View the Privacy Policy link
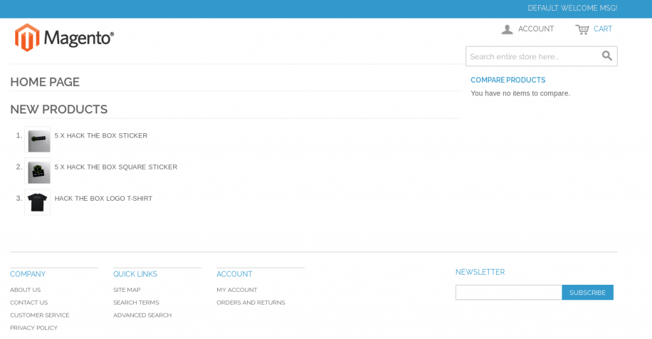This screenshot has width=652, height=339. (34, 328)
